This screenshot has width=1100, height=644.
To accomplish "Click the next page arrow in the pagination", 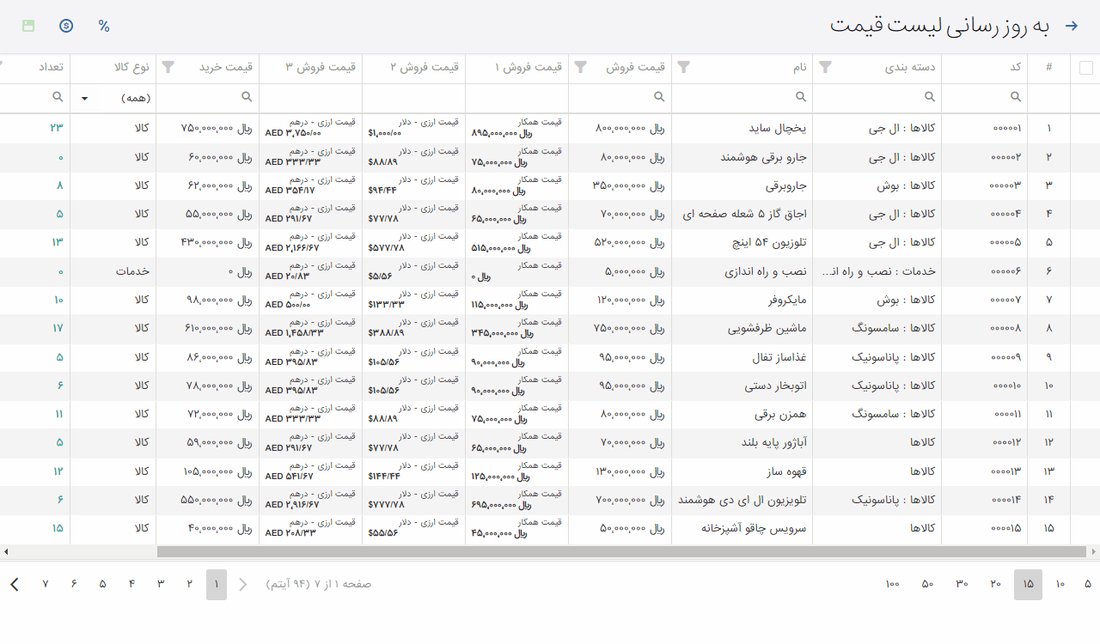I will [x=15, y=584].
